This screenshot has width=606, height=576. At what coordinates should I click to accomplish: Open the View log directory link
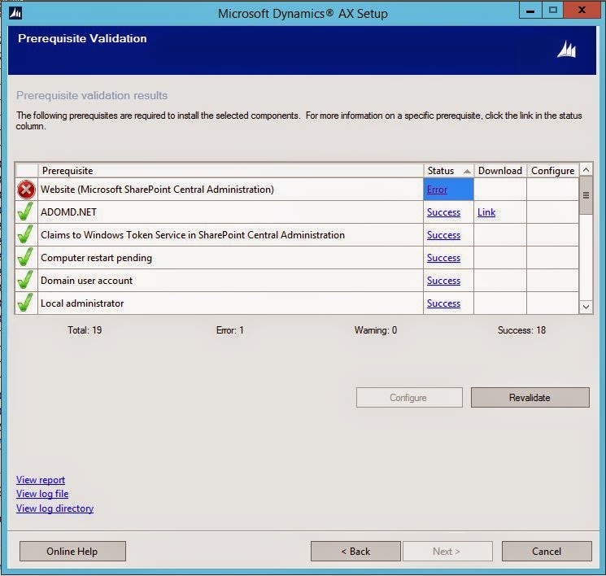[x=54, y=508]
